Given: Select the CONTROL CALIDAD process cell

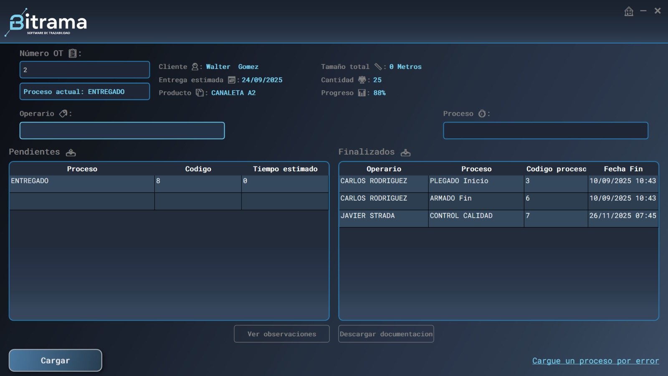Looking at the screenshot, I should 476,219.
